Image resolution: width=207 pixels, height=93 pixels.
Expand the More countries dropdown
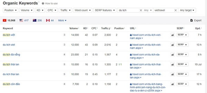[62, 20]
